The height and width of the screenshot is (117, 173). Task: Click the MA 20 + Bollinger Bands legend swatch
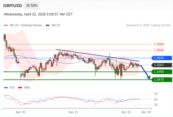tap(6, 25)
